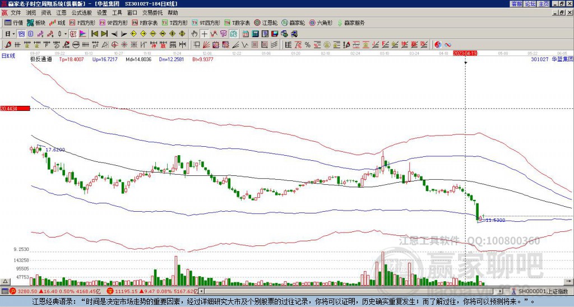Click the Dn=12.2581 value
The height and width of the screenshot is (307, 574).
[x=172, y=59]
